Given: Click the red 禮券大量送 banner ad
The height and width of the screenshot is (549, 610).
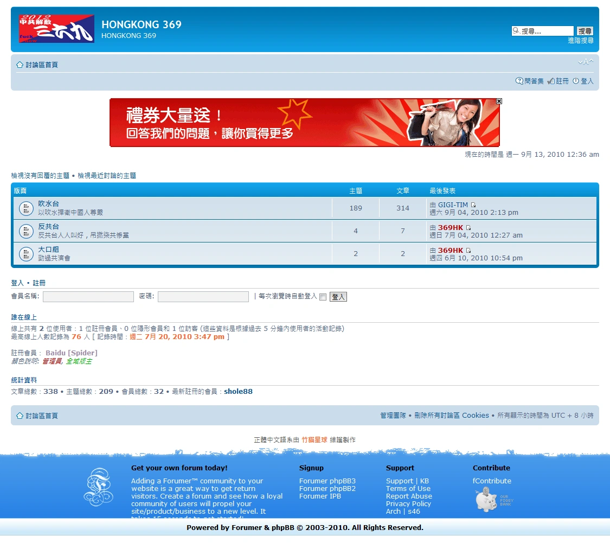Looking at the screenshot, I should click(x=305, y=123).
